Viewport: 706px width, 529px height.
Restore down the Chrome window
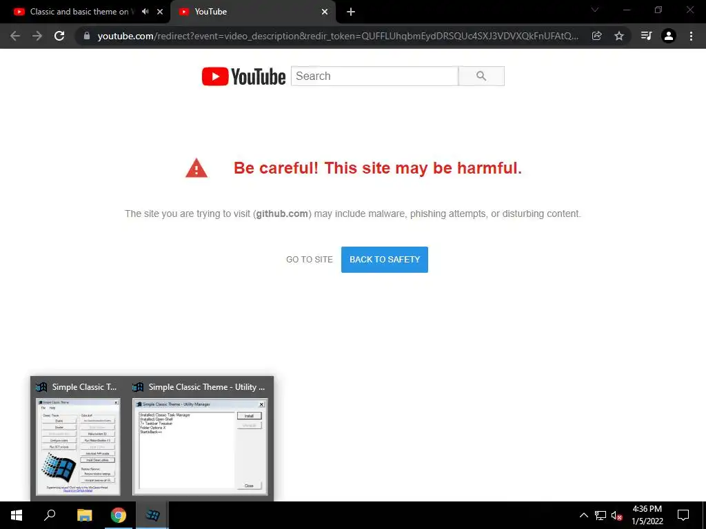(658, 10)
